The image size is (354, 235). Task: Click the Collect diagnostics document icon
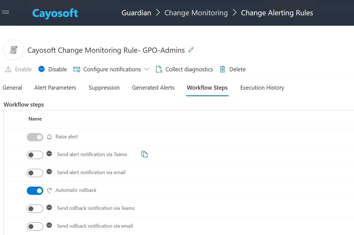pyautogui.click(x=159, y=69)
